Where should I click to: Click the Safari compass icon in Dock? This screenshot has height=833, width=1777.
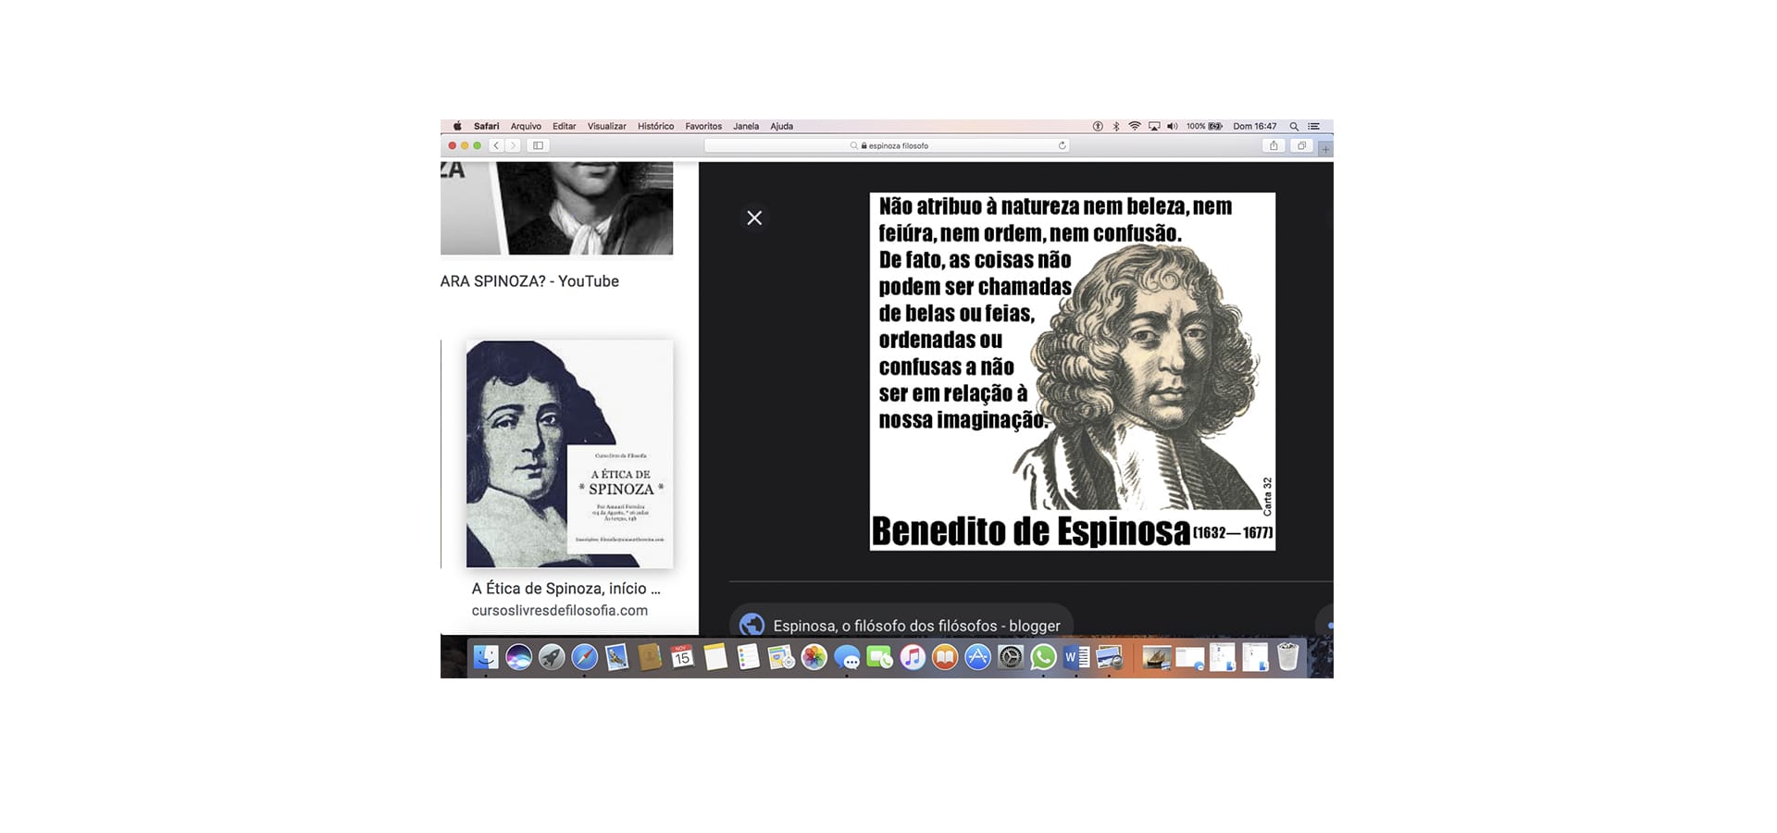click(x=584, y=657)
